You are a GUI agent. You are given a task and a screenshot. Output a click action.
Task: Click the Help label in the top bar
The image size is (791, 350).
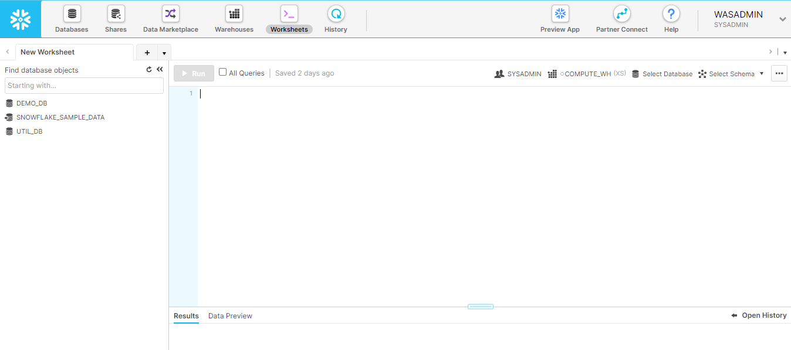(x=671, y=29)
